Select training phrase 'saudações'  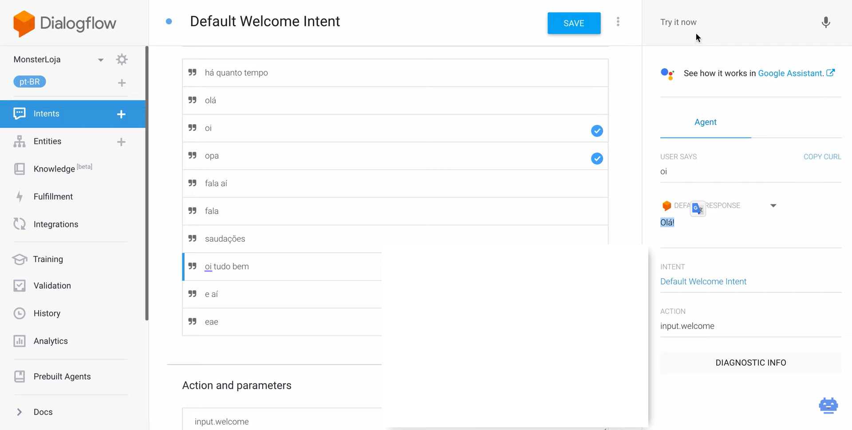pos(395,239)
